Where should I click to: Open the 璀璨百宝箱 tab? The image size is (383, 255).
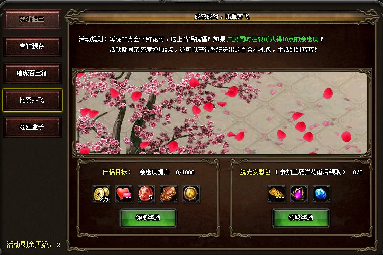[32, 73]
